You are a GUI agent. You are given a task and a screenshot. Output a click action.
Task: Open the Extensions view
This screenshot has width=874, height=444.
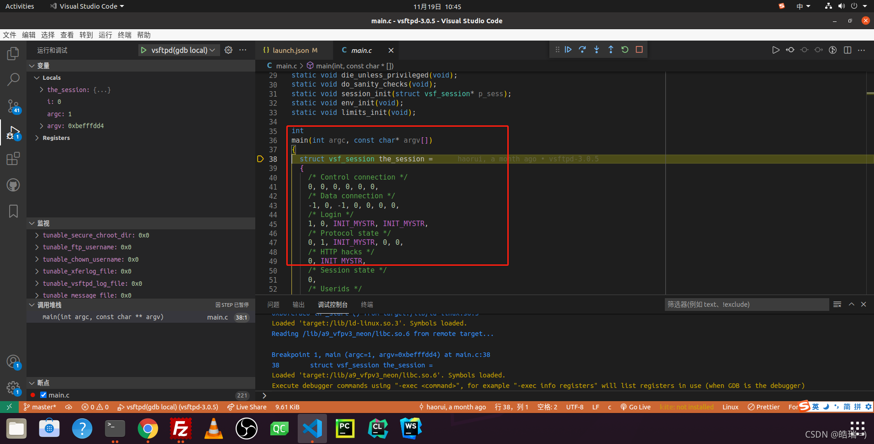(x=13, y=159)
